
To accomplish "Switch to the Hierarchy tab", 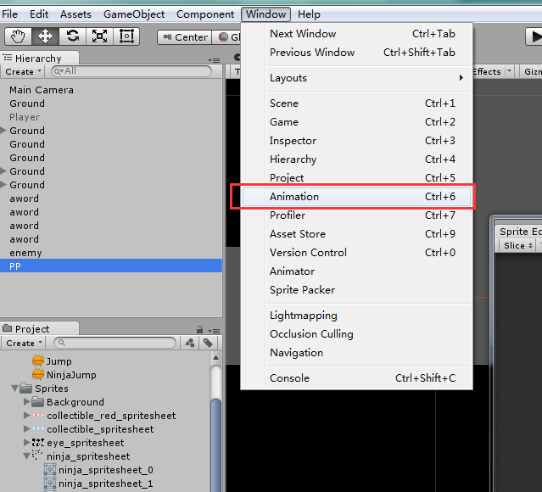I will [32, 59].
